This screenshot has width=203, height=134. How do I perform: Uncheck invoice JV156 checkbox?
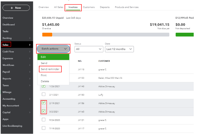(x=43, y=103)
